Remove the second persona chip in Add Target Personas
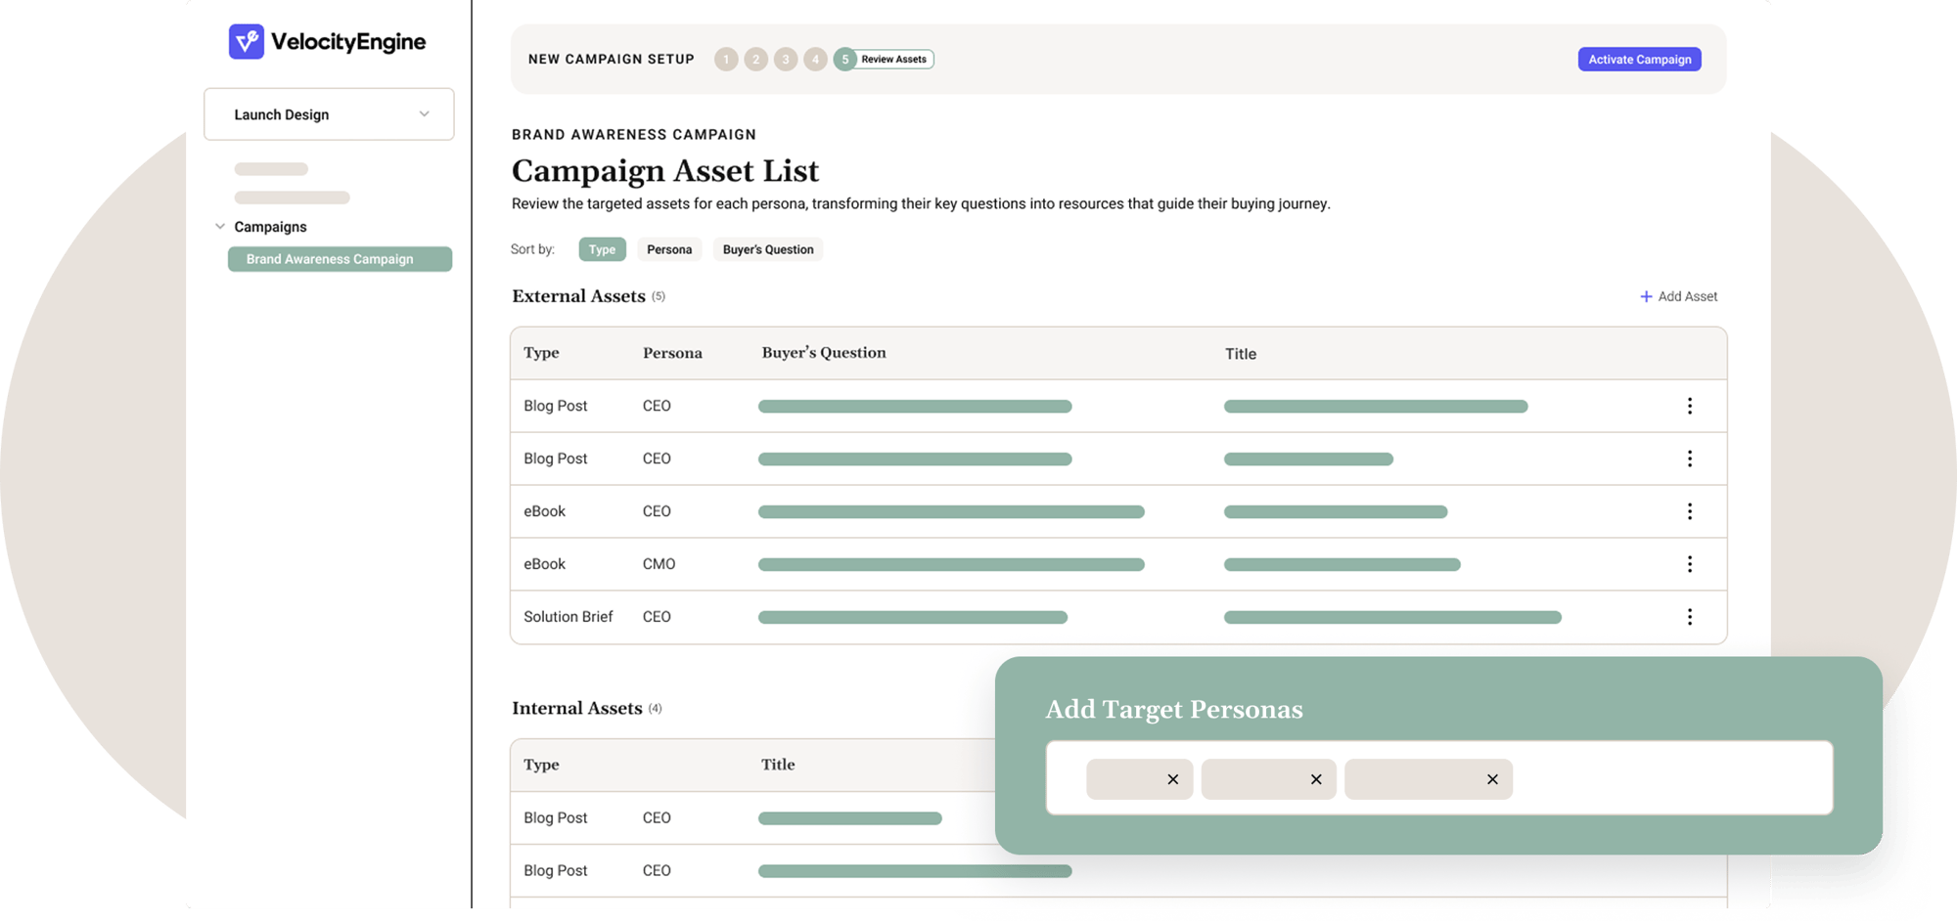The height and width of the screenshot is (921, 1957). click(x=1315, y=779)
